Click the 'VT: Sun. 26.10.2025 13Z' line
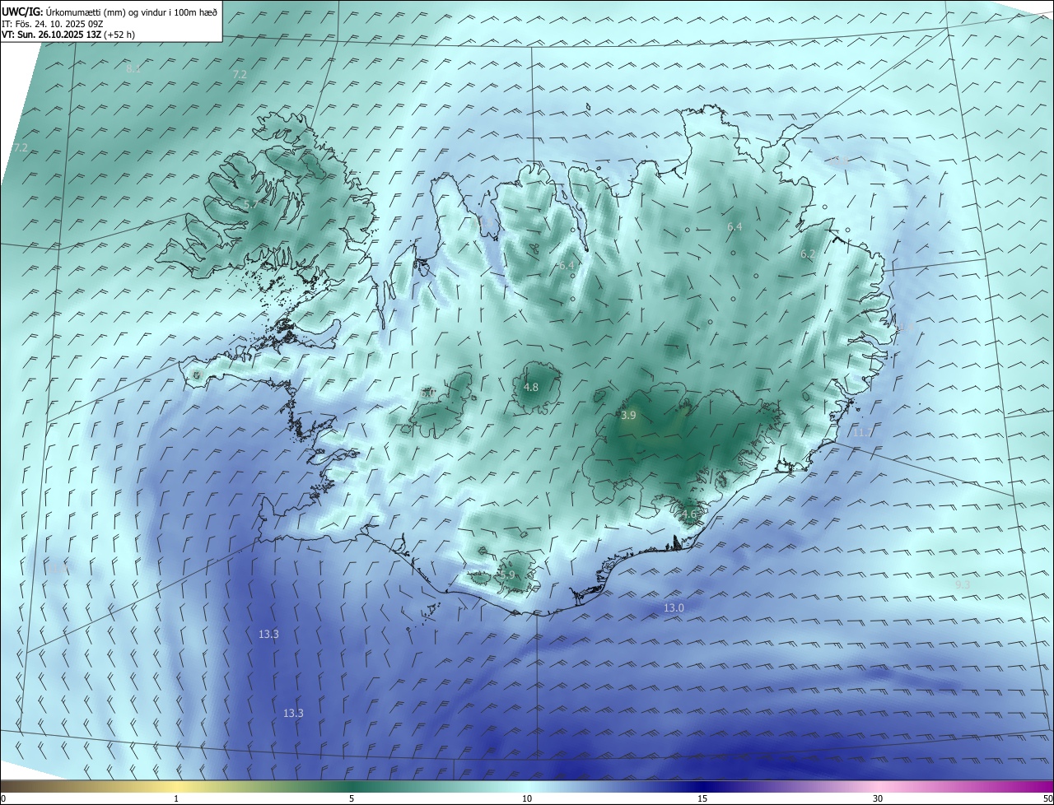 (52, 35)
